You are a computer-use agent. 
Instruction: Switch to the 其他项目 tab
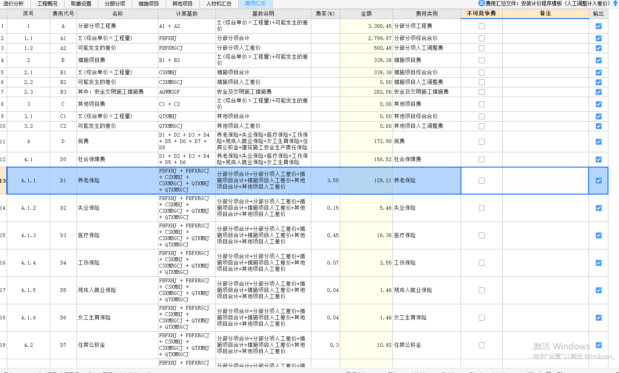pyautogui.click(x=183, y=3)
